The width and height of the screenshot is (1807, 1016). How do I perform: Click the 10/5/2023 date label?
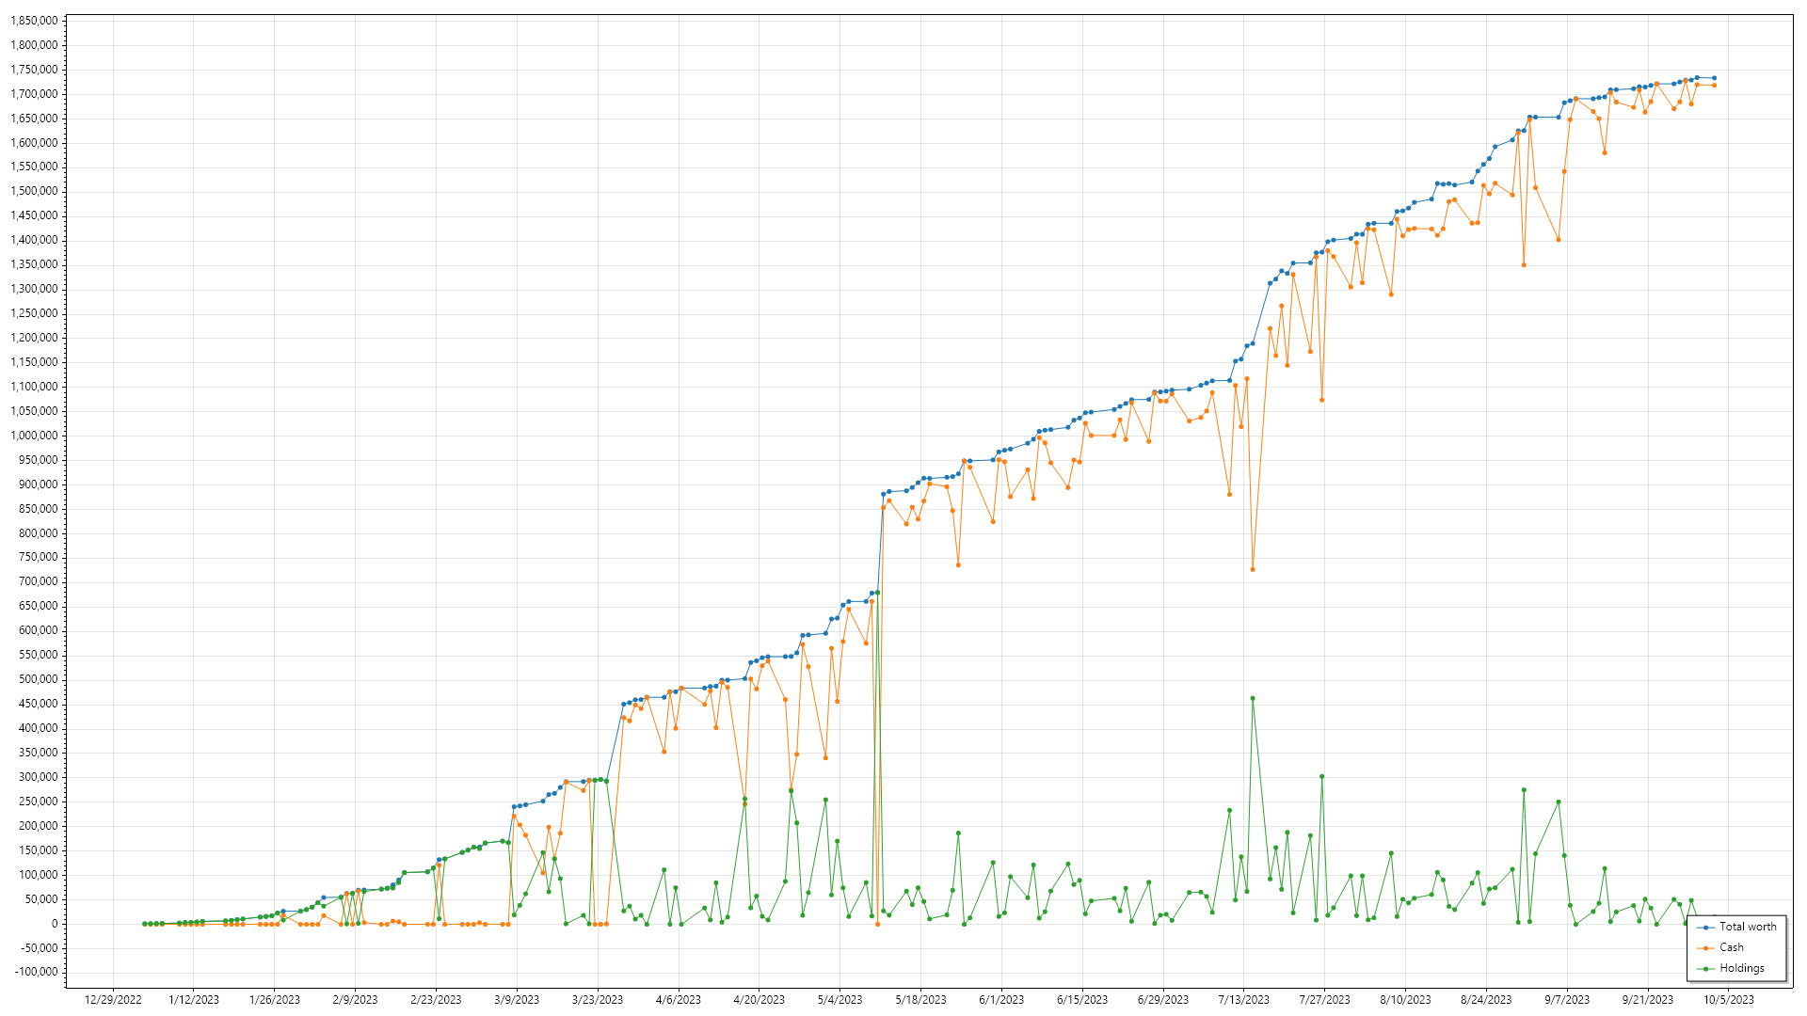1729,1000
